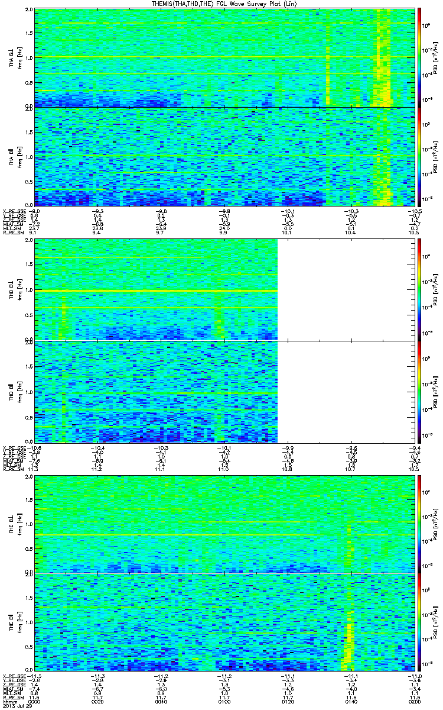The width and height of the screenshot is (443, 710).
Task: Click the 'THA B⊥' axis label
Action: (x=11, y=58)
